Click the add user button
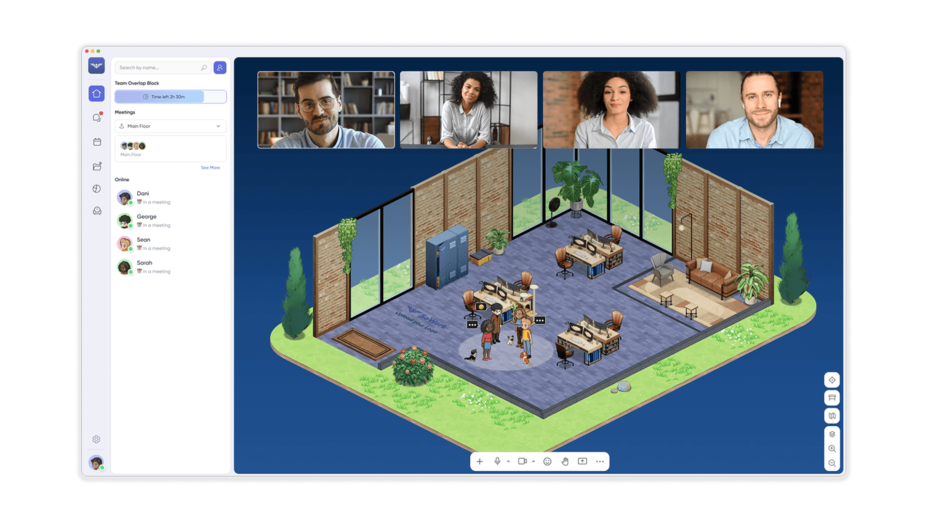Screen dimensions: 928x522 click(220, 68)
